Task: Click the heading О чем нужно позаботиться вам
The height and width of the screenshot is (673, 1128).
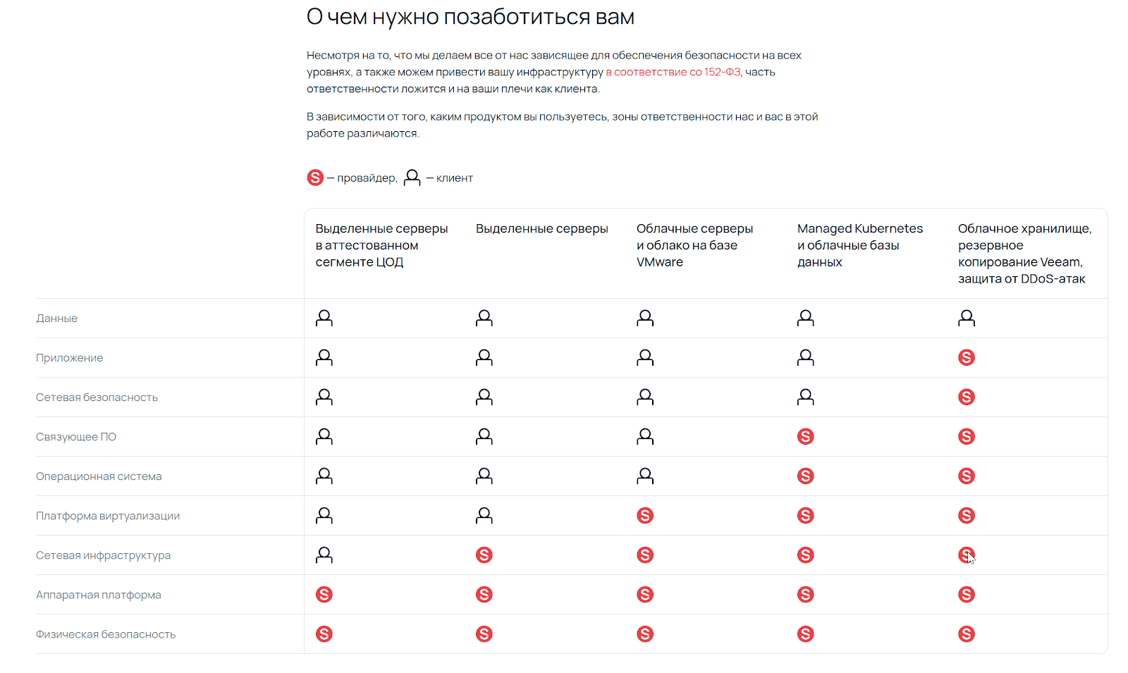Action: tap(470, 17)
